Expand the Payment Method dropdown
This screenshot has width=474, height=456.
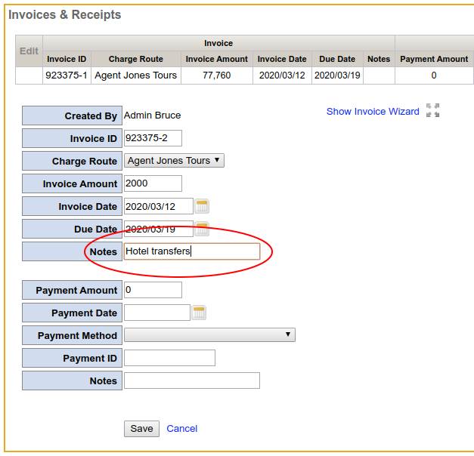209,335
